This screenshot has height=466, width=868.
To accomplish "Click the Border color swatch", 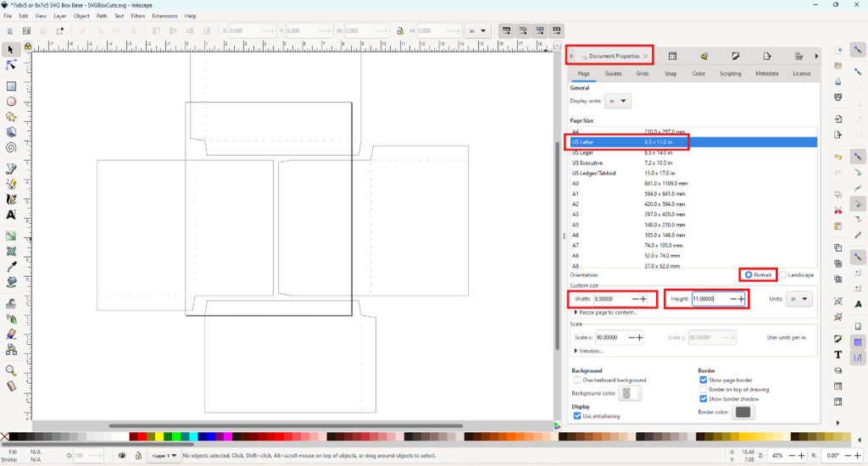I will click(743, 413).
